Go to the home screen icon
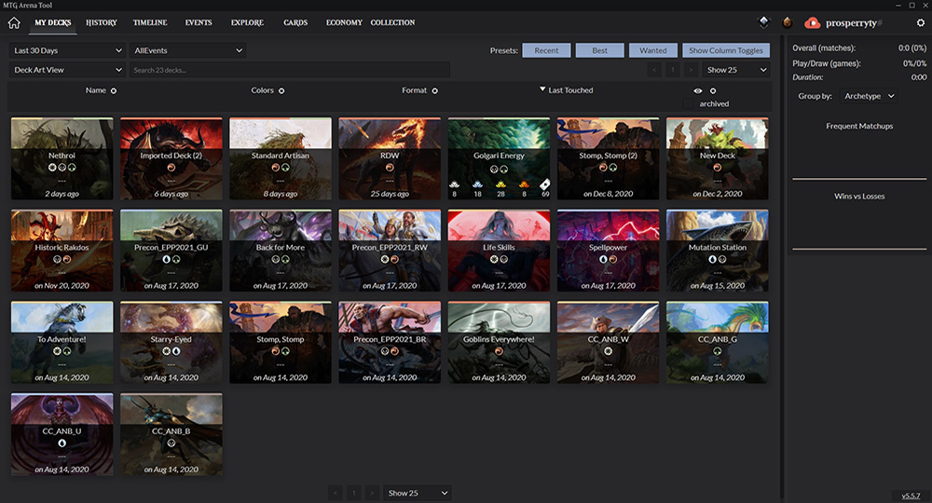The height and width of the screenshot is (503, 932). pyautogui.click(x=14, y=22)
